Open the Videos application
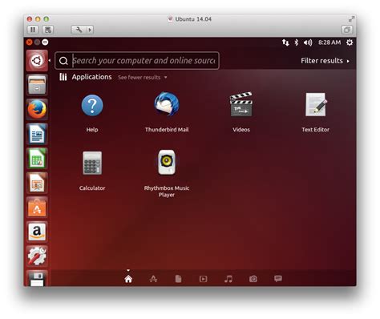The image size is (380, 319). (241, 104)
